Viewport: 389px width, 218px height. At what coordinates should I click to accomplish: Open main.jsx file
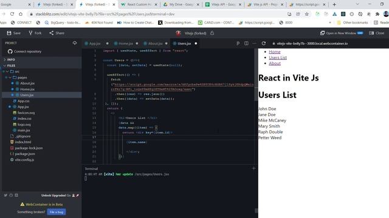[24, 130]
